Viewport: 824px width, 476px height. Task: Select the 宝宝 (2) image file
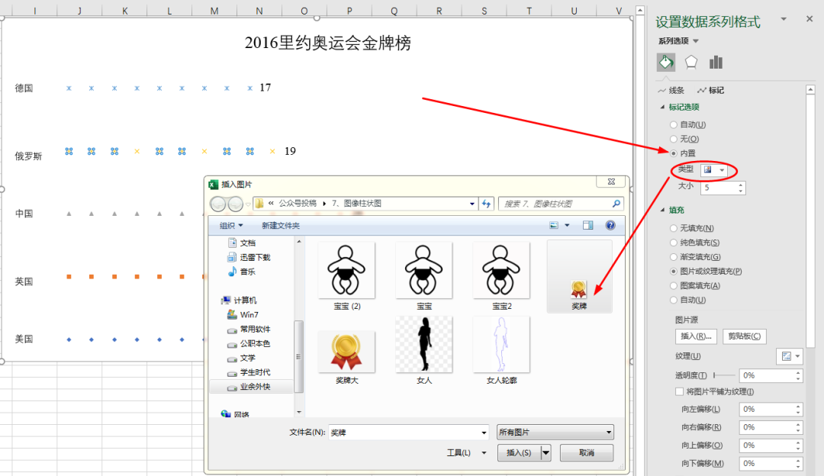click(347, 276)
